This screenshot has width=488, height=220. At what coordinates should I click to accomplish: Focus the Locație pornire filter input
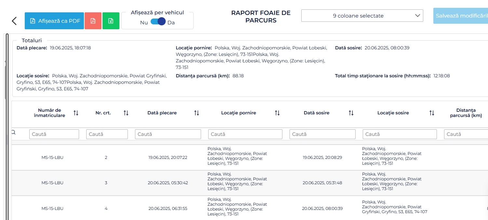click(245, 134)
